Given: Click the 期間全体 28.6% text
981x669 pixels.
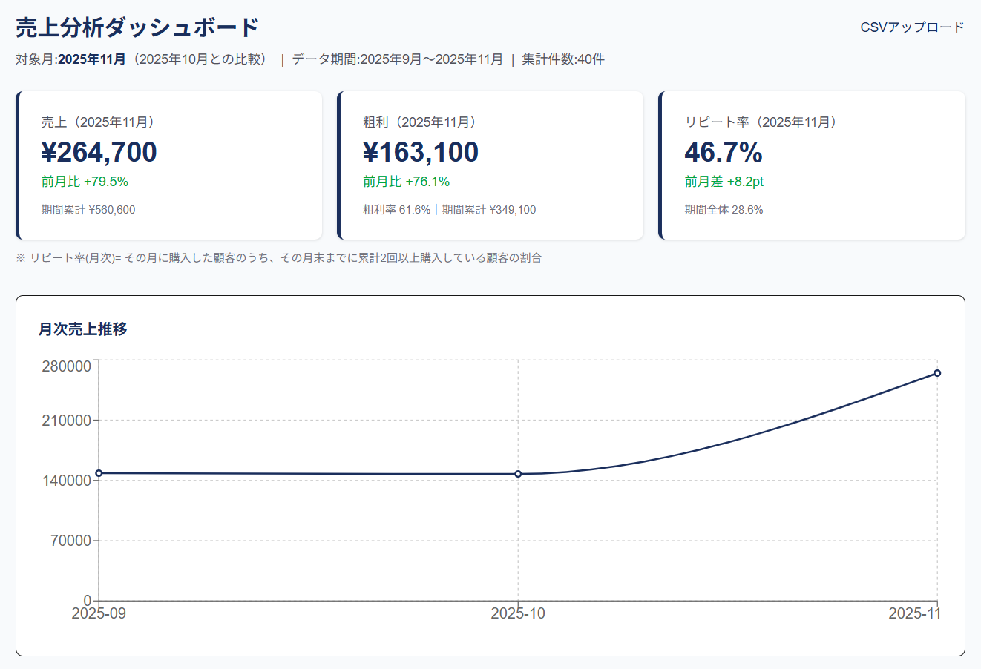Looking at the screenshot, I should point(724,210).
